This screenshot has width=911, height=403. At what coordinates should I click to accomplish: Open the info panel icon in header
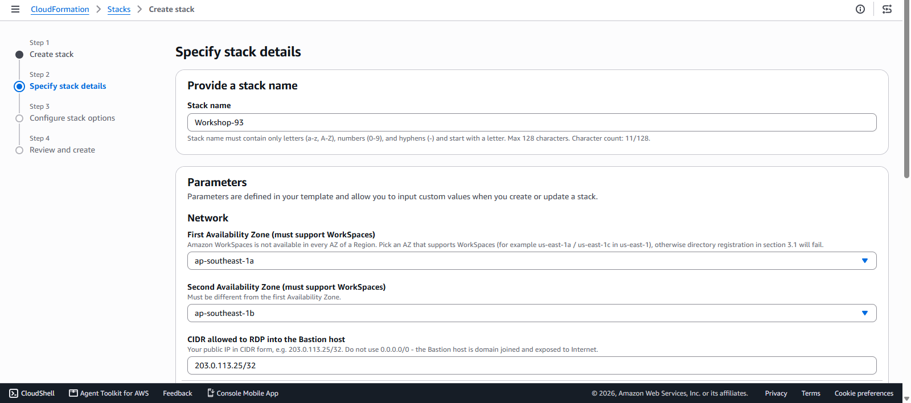860,9
